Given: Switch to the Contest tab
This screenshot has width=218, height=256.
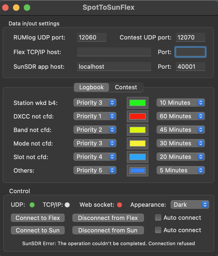Looking at the screenshot, I should coord(126,87).
